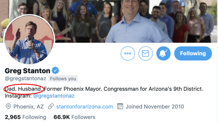Toggle tweet notifications bell
The width and height of the screenshot is (218, 122).
pyautogui.click(x=163, y=53)
